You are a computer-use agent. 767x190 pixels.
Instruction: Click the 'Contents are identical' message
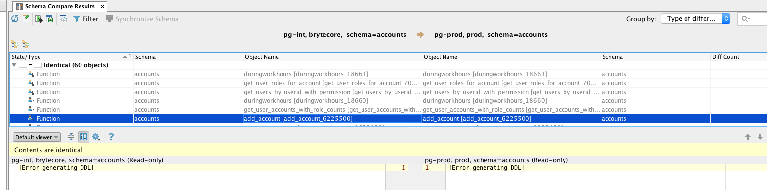point(48,150)
